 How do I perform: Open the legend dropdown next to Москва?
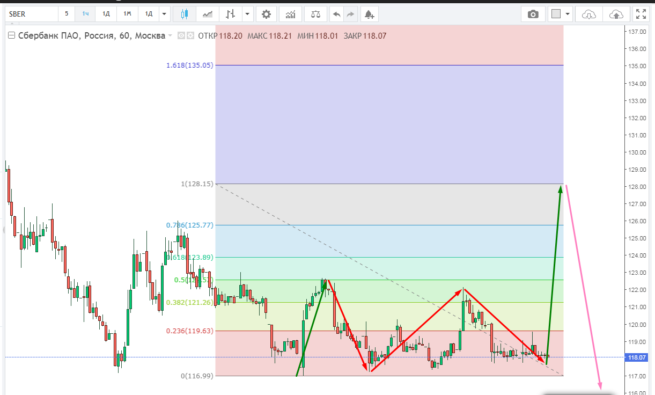(170, 36)
